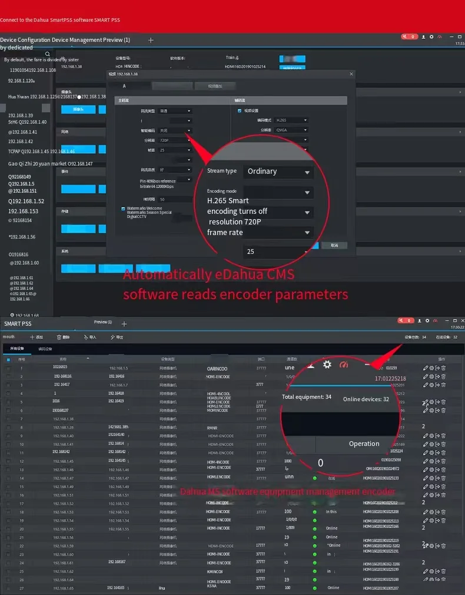
Task: Edit device row 2 (192-168116) with pencil
Action: tap(425, 376)
